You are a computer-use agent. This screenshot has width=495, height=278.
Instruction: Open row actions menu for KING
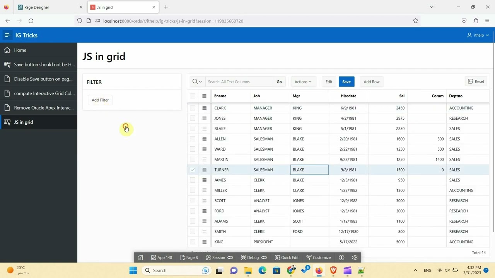[204, 242]
